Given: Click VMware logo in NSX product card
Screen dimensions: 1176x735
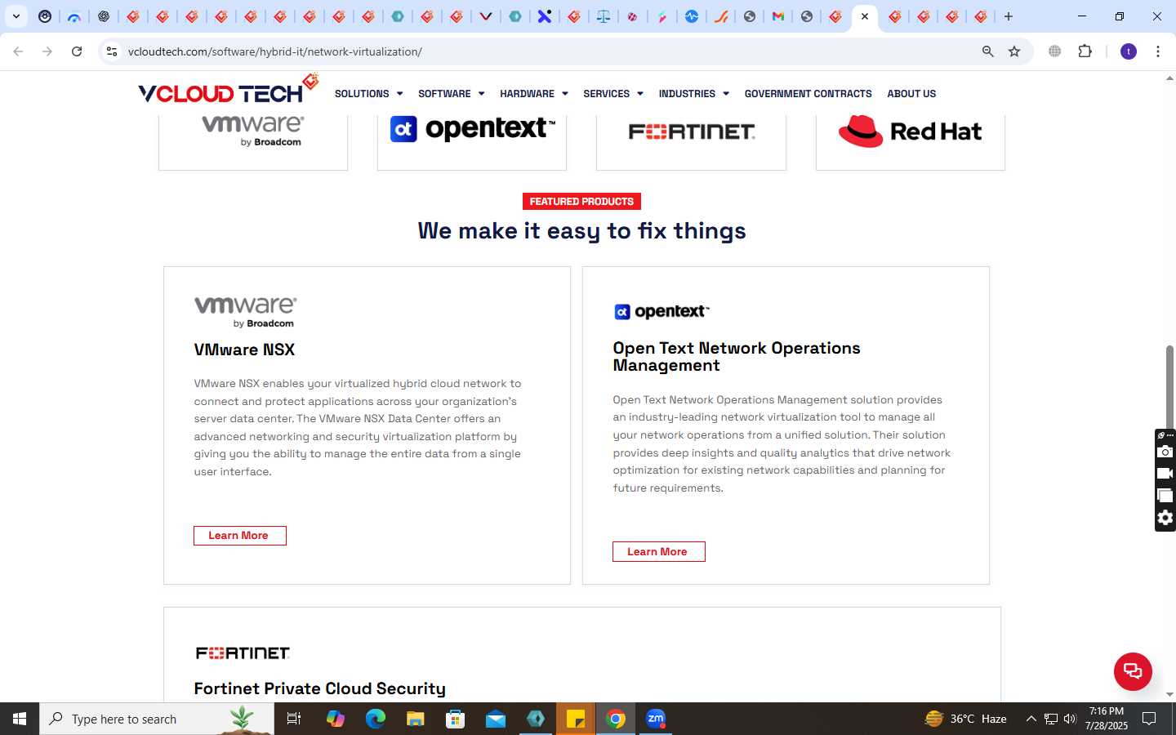Looking at the screenshot, I should (246, 312).
